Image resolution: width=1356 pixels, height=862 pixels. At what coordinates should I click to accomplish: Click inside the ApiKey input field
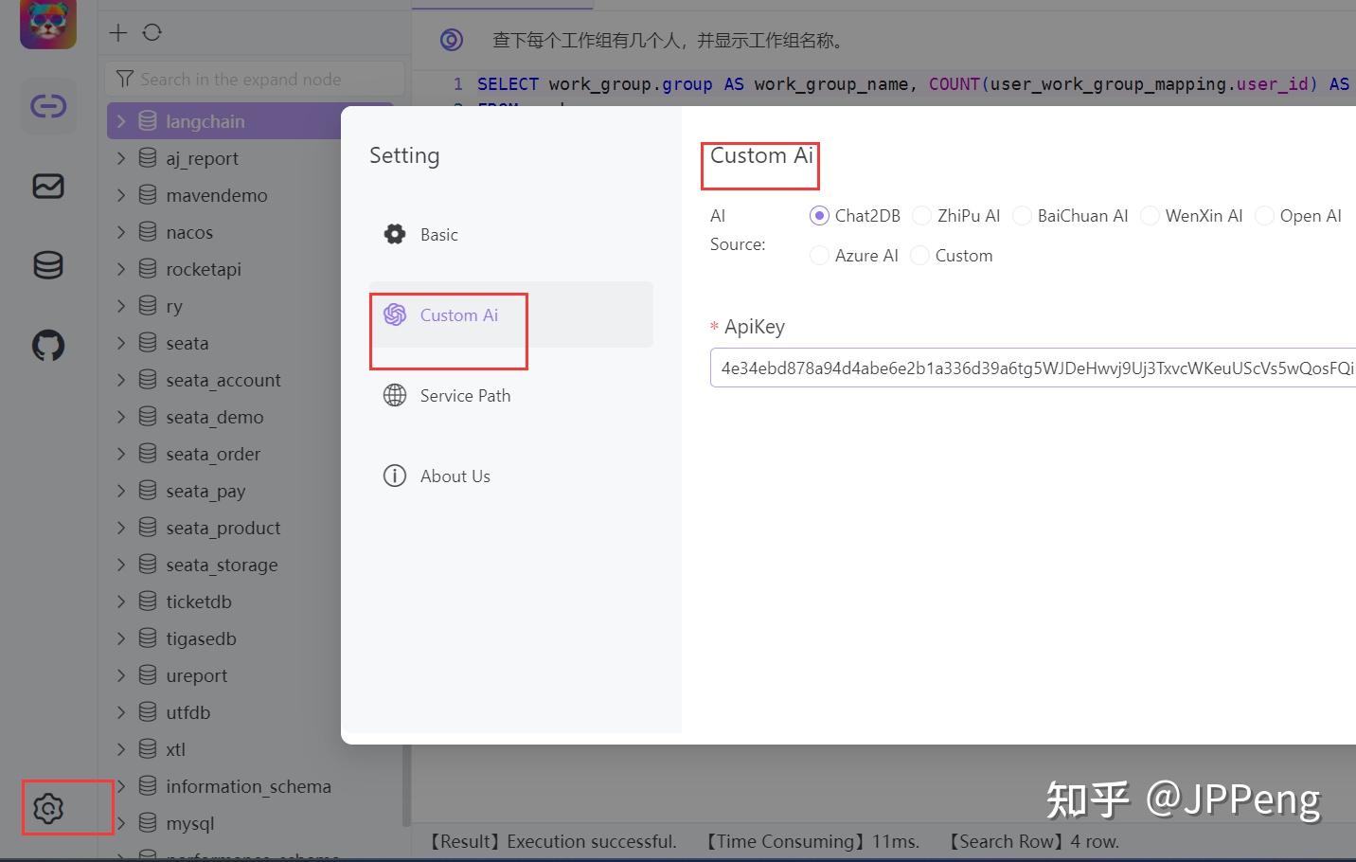click(x=994, y=368)
